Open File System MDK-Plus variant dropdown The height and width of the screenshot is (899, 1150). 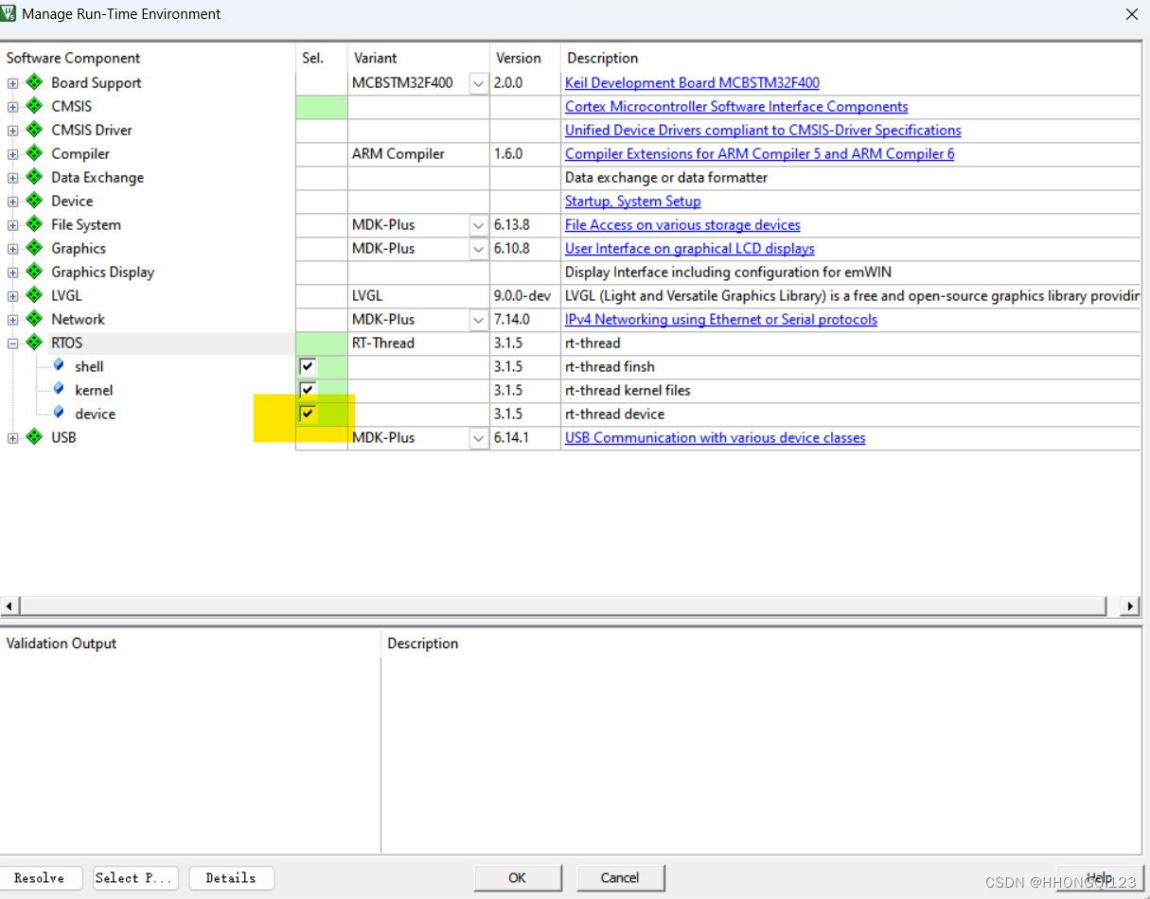click(479, 225)
